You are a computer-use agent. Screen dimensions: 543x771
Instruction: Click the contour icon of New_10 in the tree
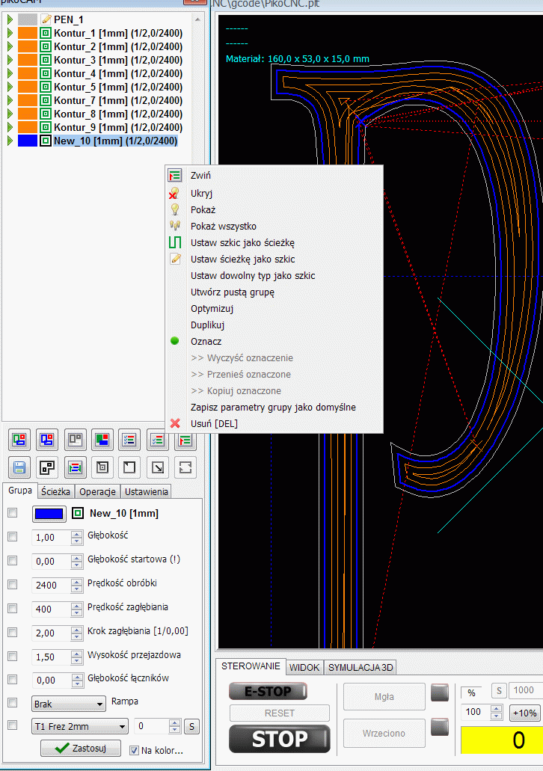click(46, 141)
